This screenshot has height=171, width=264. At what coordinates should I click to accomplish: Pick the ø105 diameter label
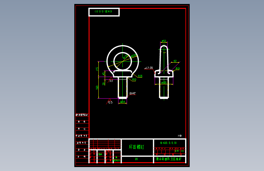click(x=164, y=83)
